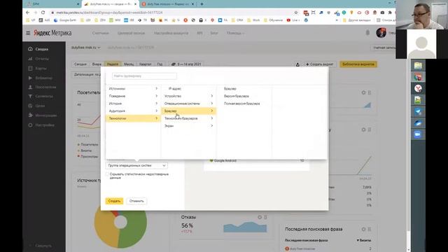Expand the Устройства submenu
Image resolution: width=448 pixels, height=252 pixels.
point(188,96)
